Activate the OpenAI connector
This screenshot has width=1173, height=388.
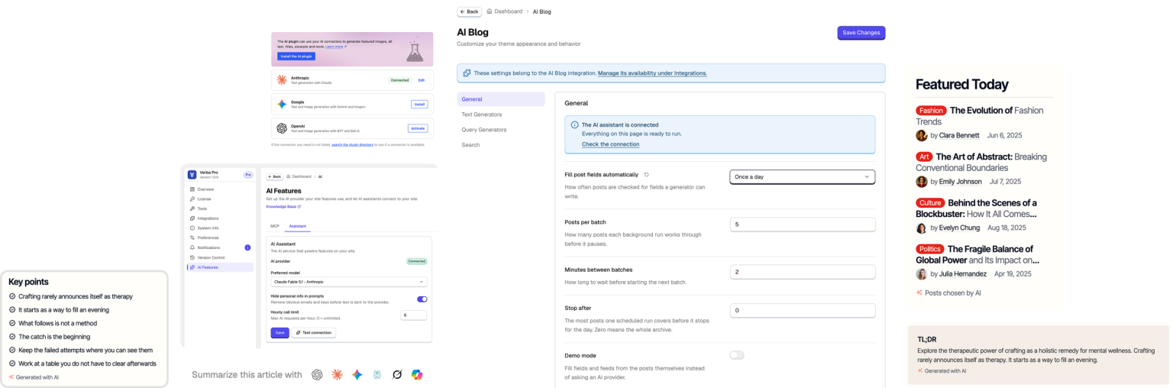click(418, 128)
